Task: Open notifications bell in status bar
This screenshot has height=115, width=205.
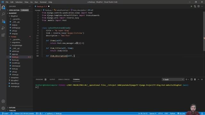Action: [202, 113]
